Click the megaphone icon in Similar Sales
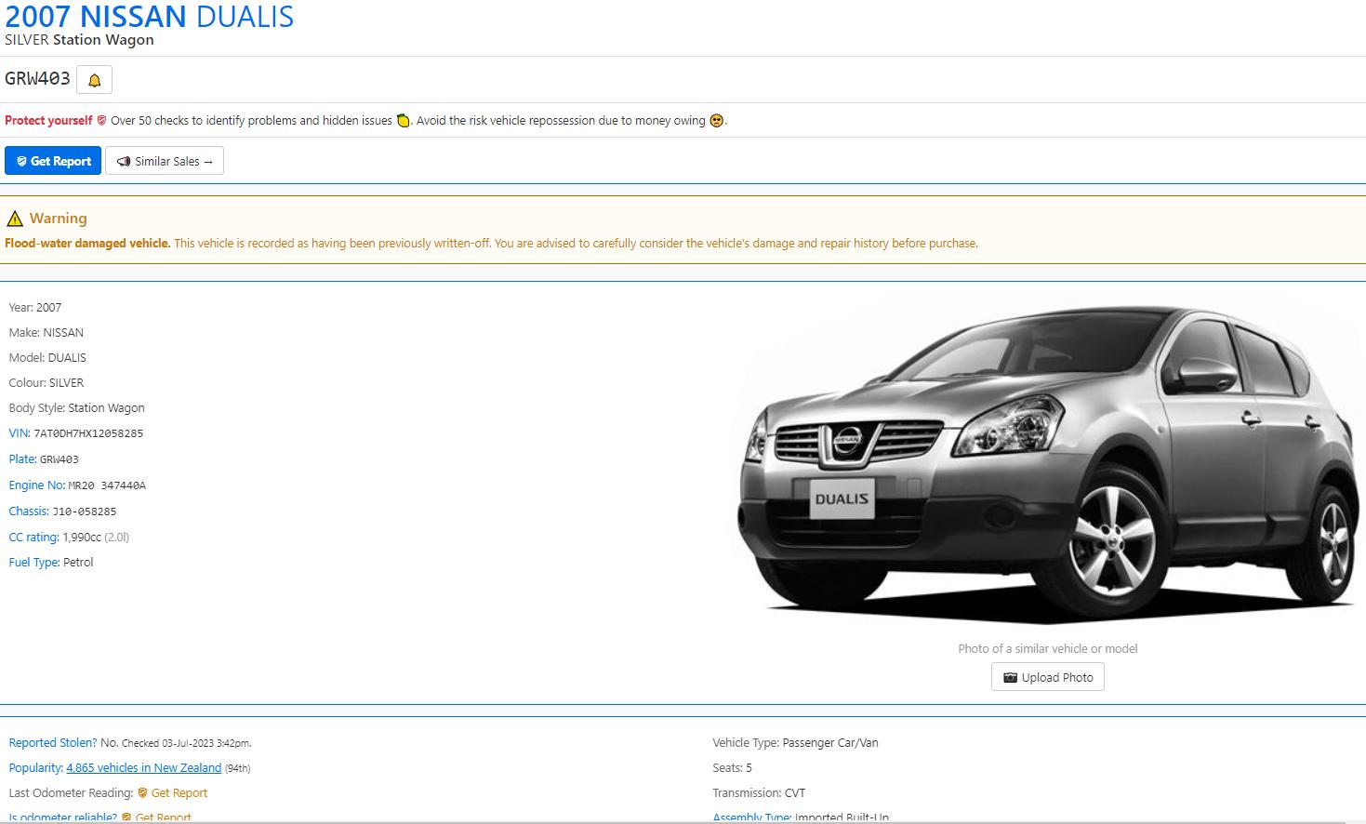 pyautogui.click(x=124, y=162)
